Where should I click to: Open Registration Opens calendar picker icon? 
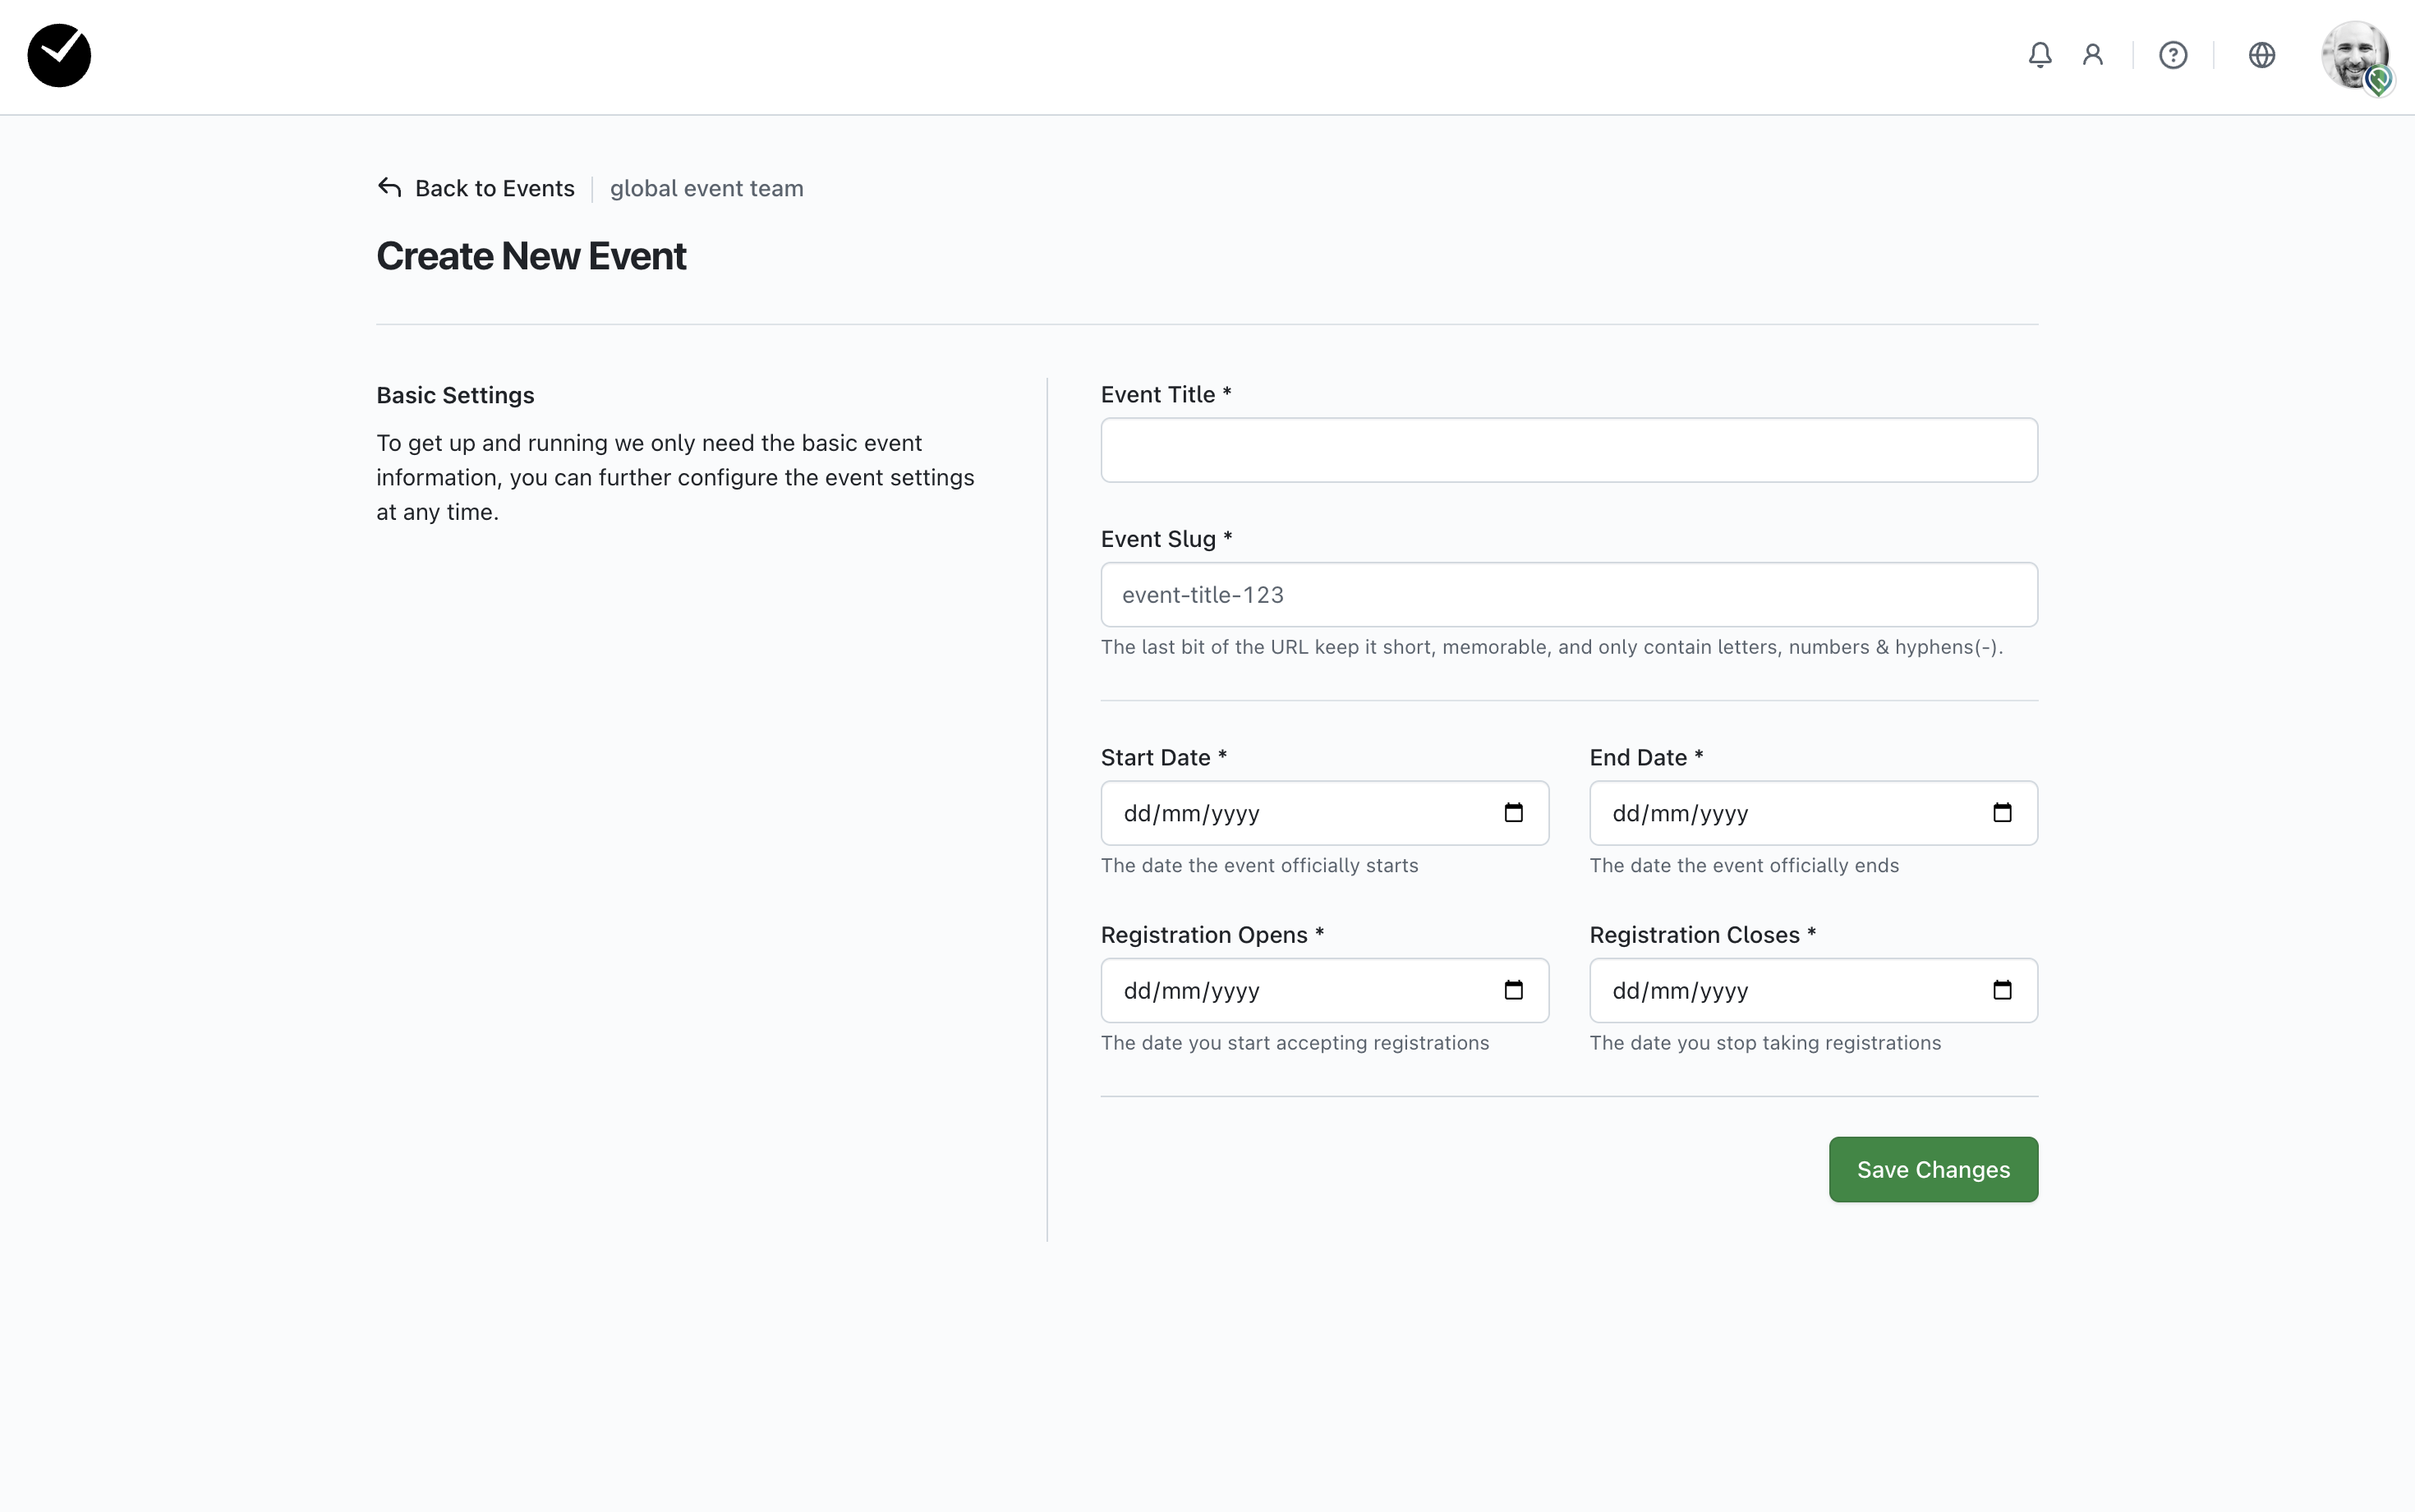coord(1513,990)
